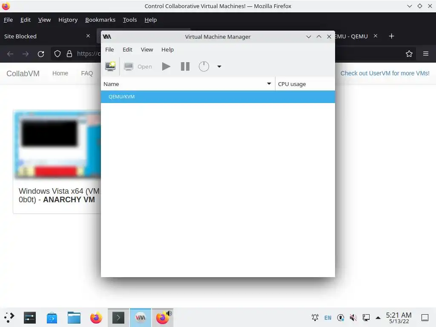Open Firefox's hamburger application menu
The height and width of the screenshot is (327, 436).
[426, 54]
